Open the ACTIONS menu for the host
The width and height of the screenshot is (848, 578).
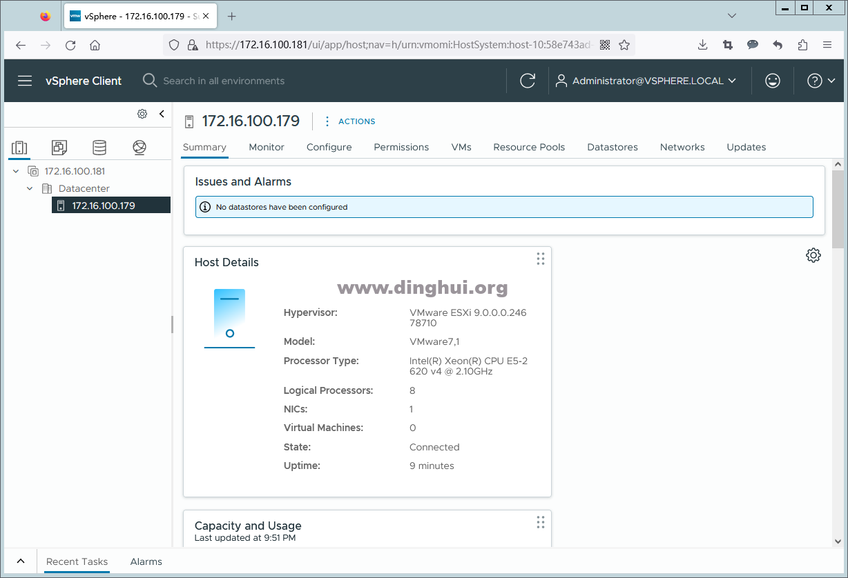click(349, 121)
